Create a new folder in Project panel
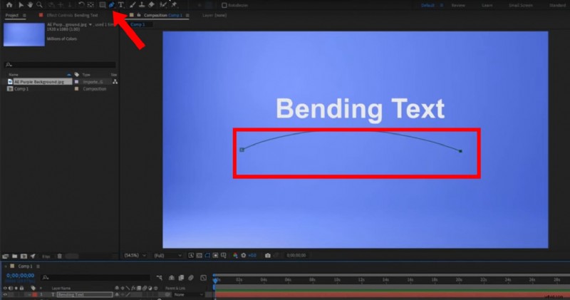Screen dimensions: 570x300 coord(14,256)
